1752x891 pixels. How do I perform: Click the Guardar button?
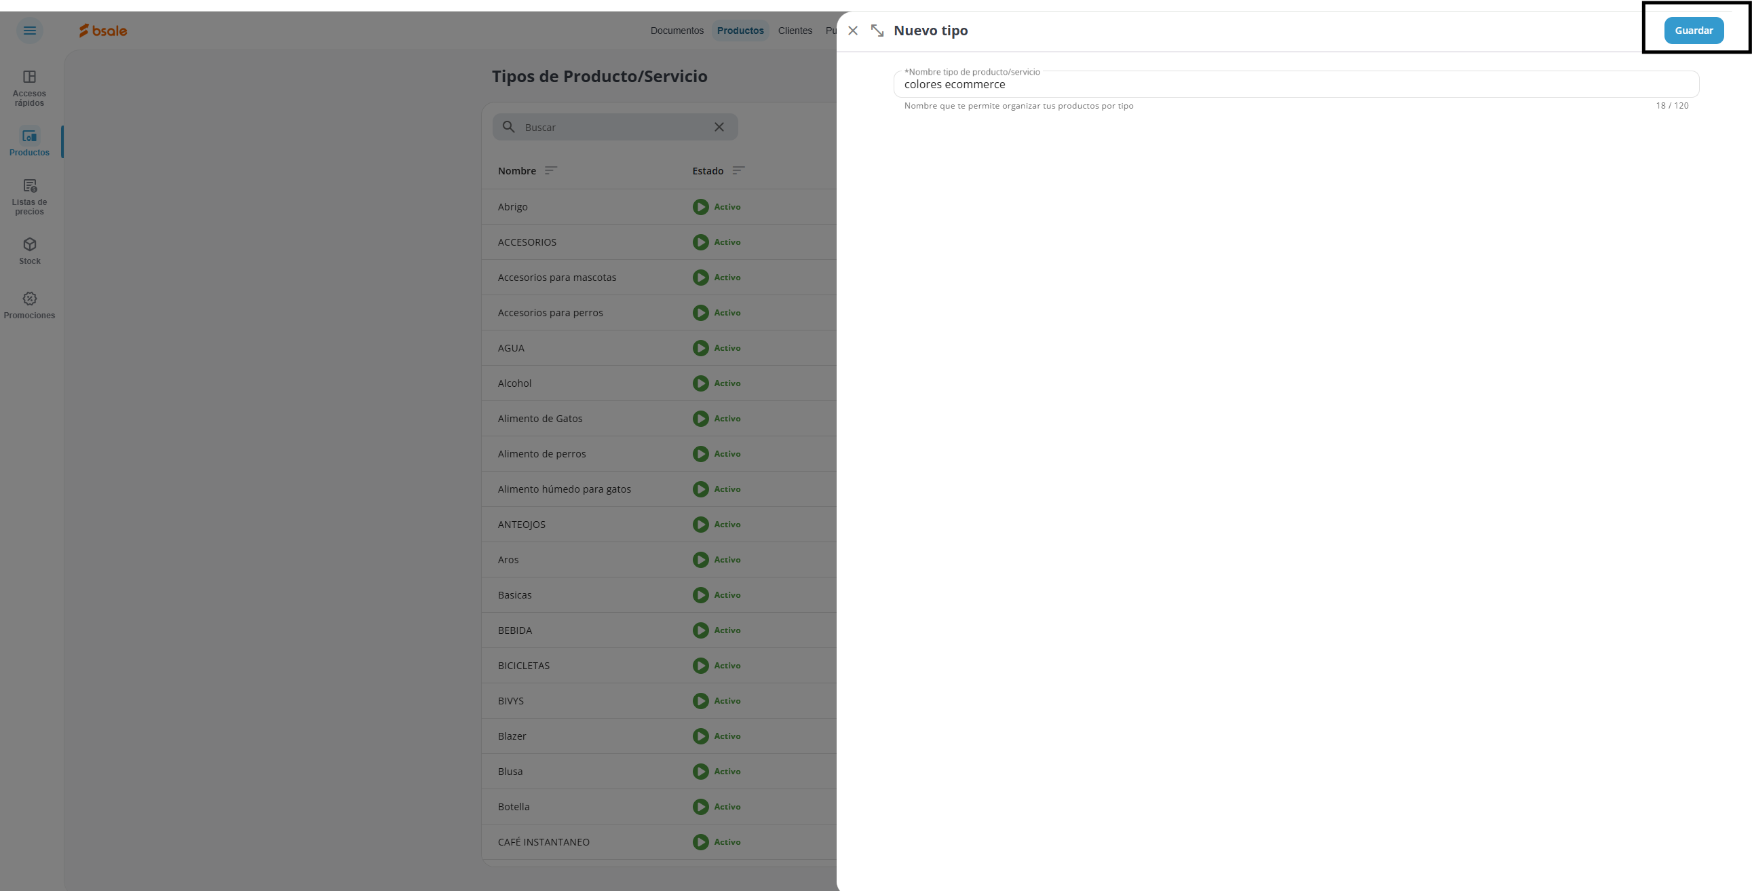[1693, 31]
